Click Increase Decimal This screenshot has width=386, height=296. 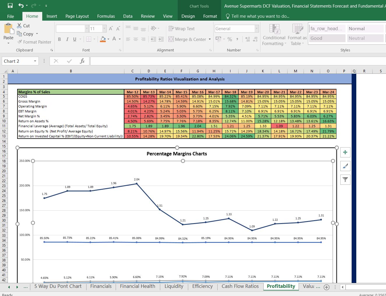pyautogui.click(x=248, y=39)
